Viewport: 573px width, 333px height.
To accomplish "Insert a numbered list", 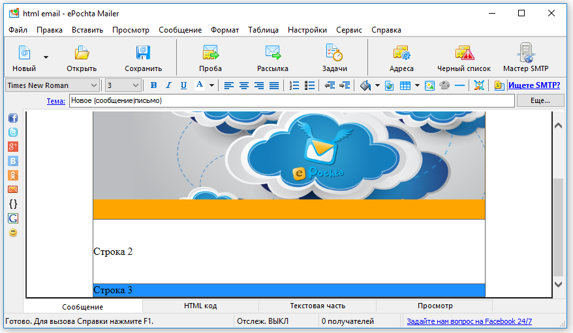I will 294,86.
